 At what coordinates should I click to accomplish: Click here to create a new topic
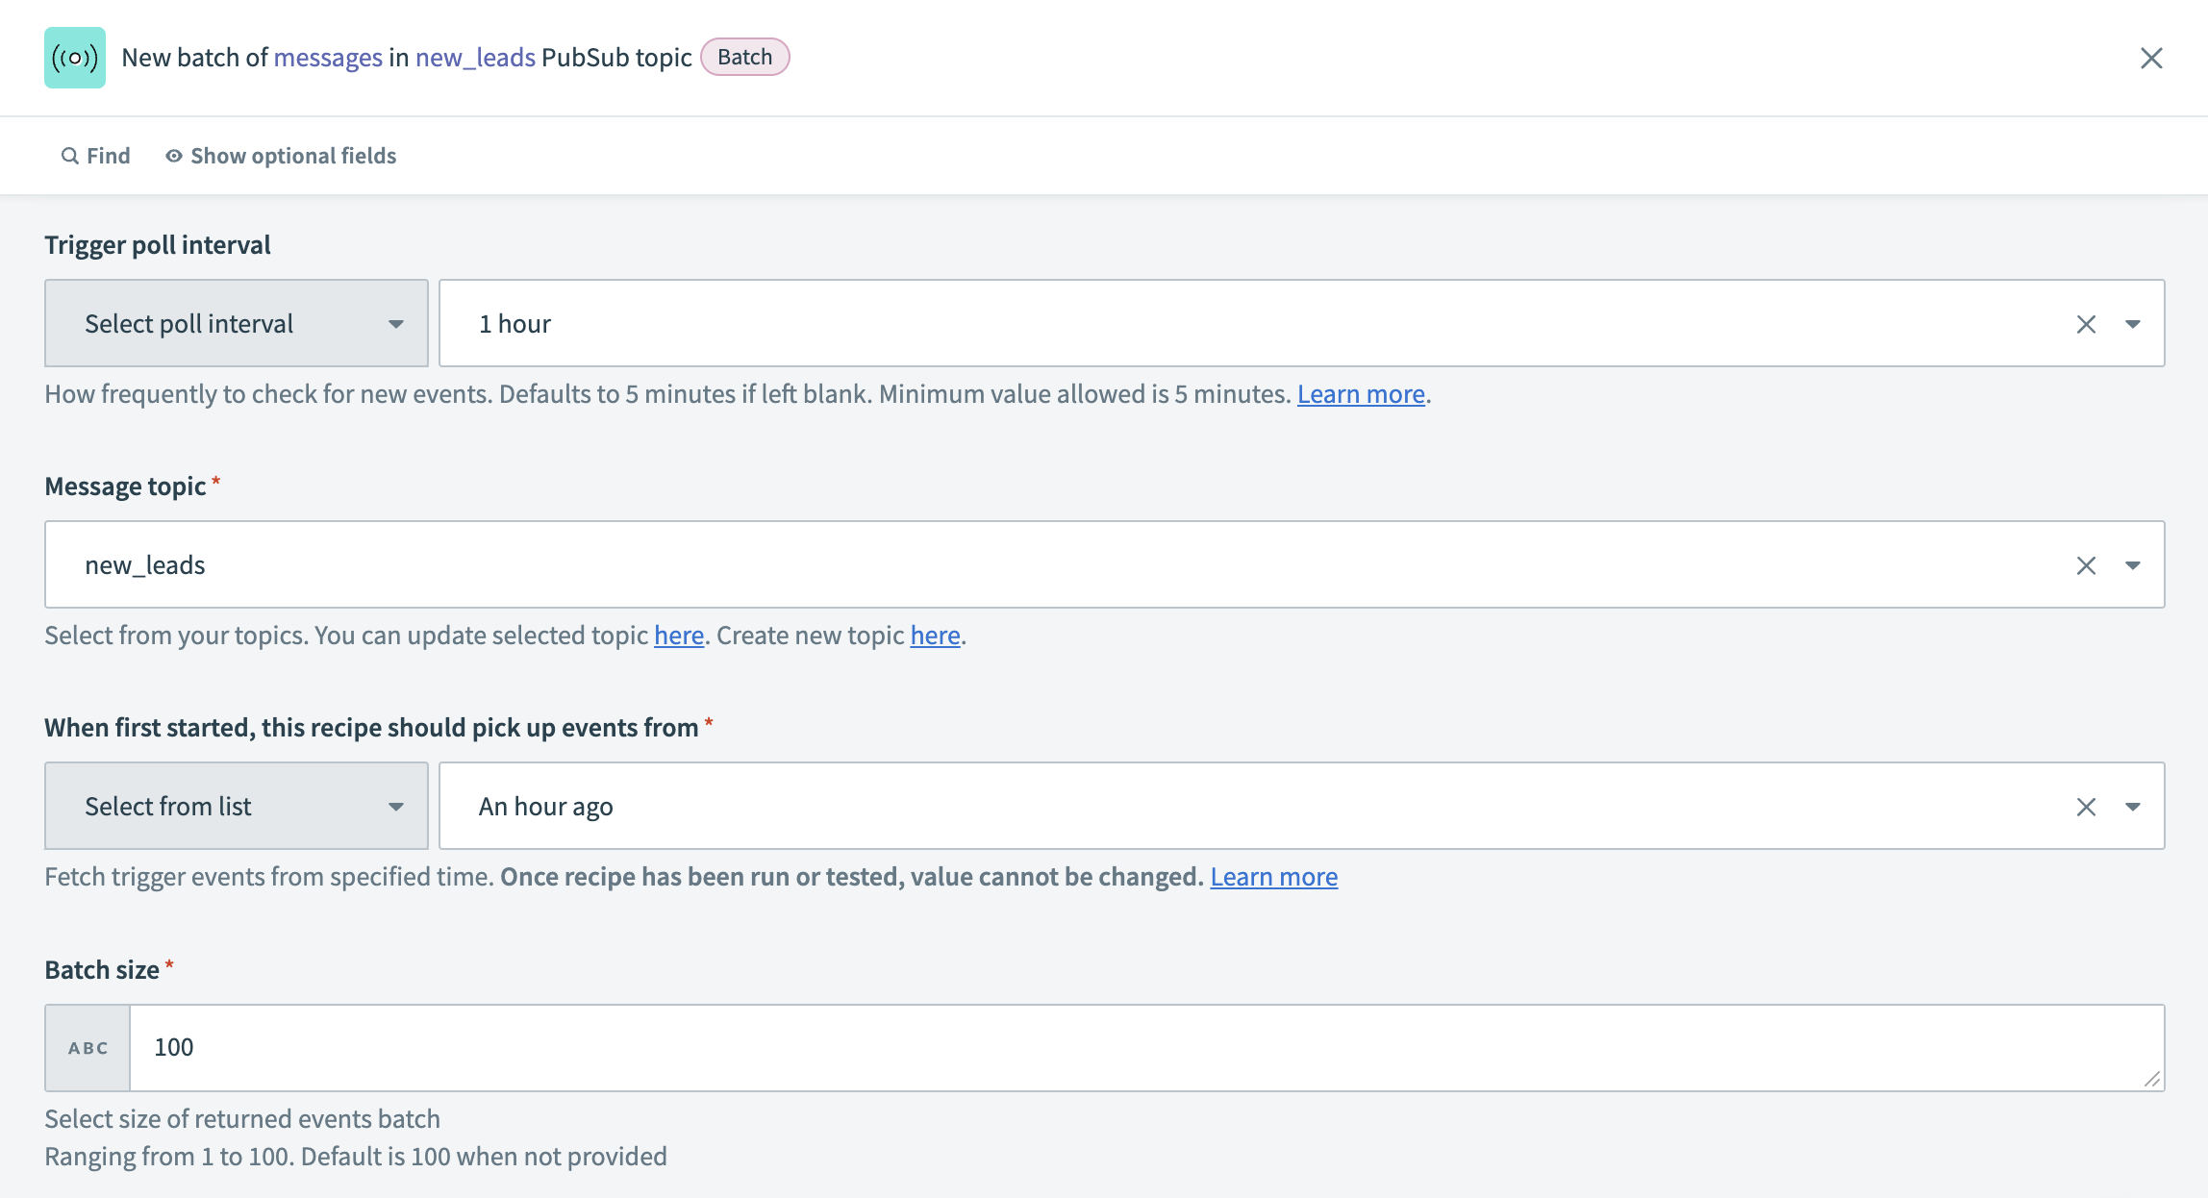(x=934, y=636)
